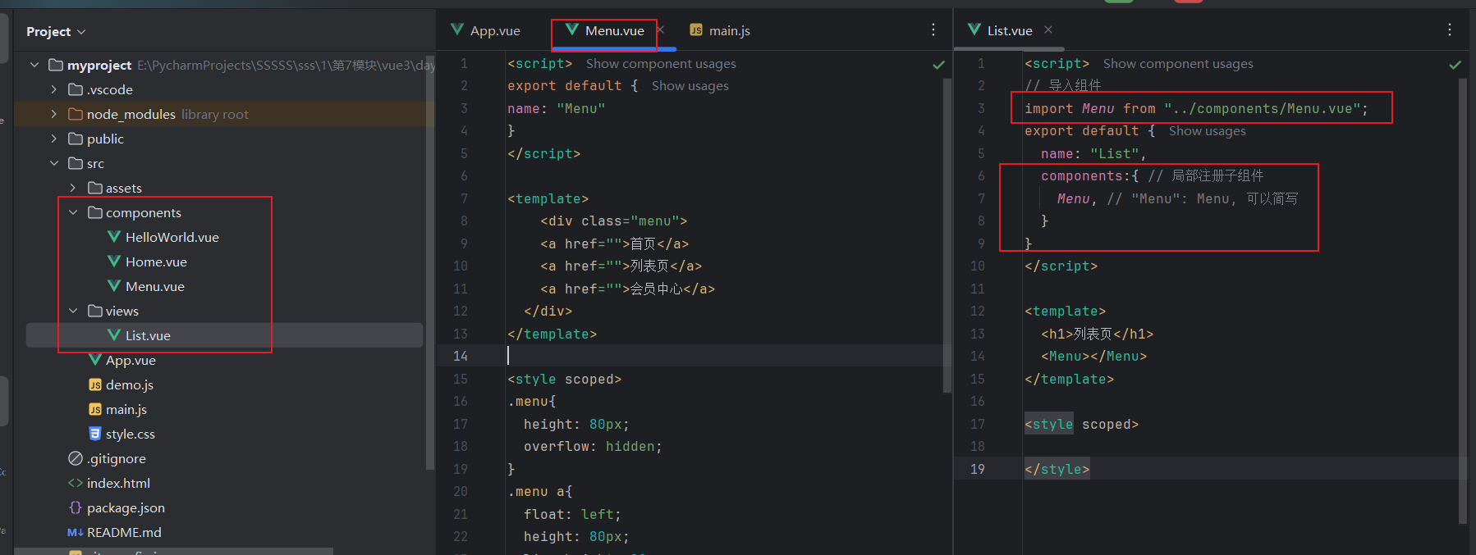The image size is (1476, 555).
Task: Click the .gitignore file icon
Action: coord(76,458)
